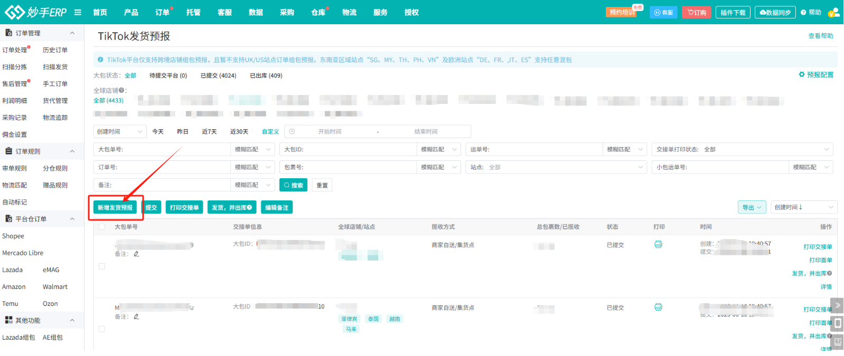
Task: Click 打印面单 link in the first row
Action: pyautogui.click(x=821, y=260)
